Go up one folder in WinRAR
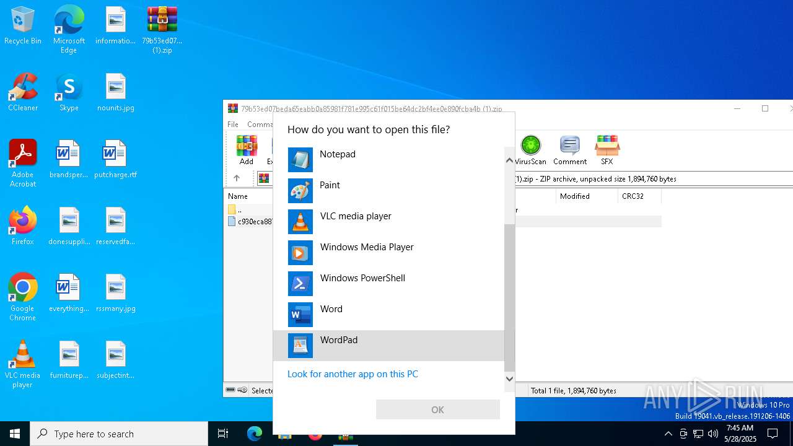The width and height of the screenshot is (793, 446). coord(236,178)
